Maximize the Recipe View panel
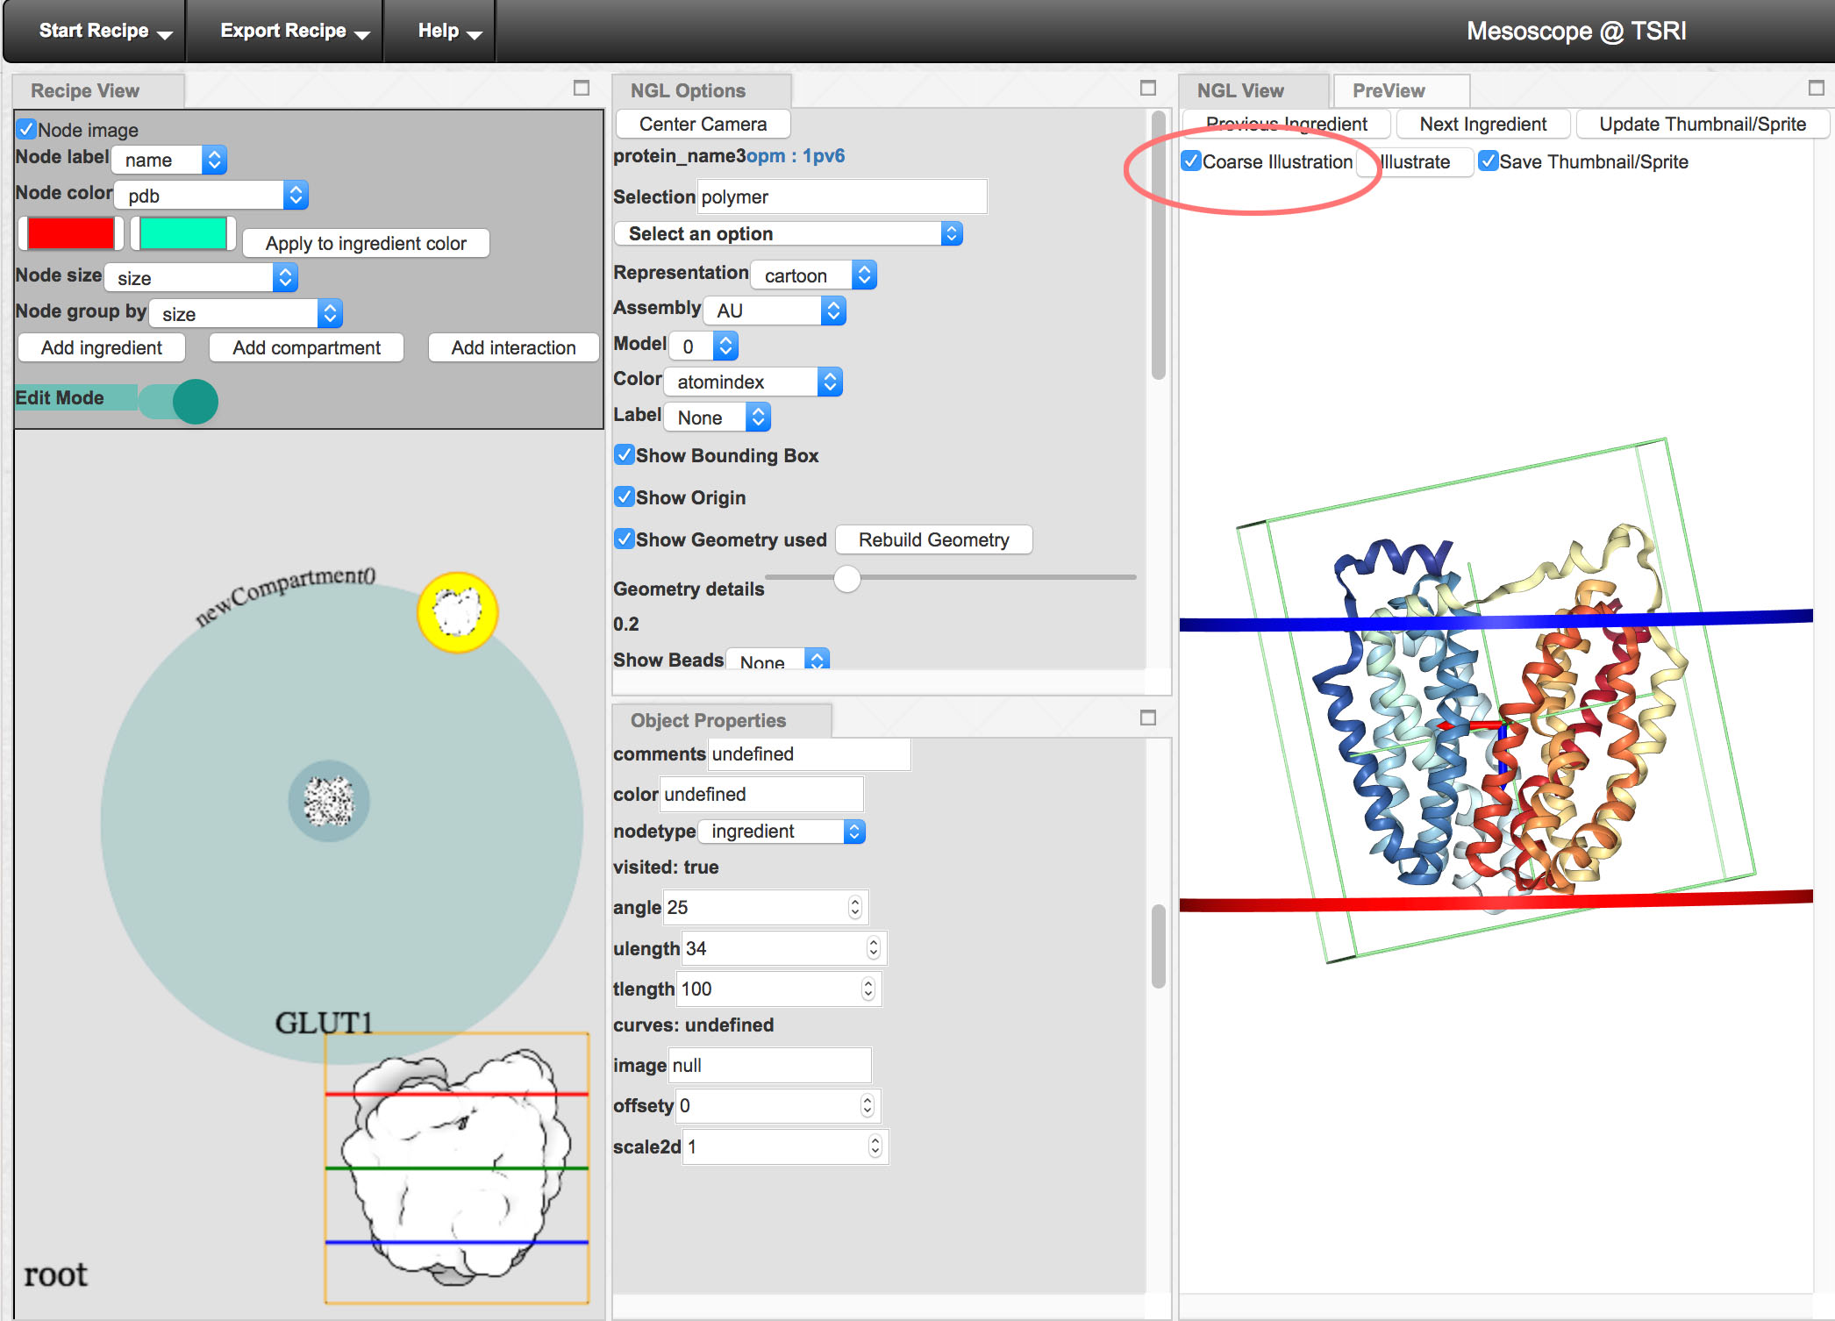This screenshot has height=1321, width=1835. coord(581,88)
